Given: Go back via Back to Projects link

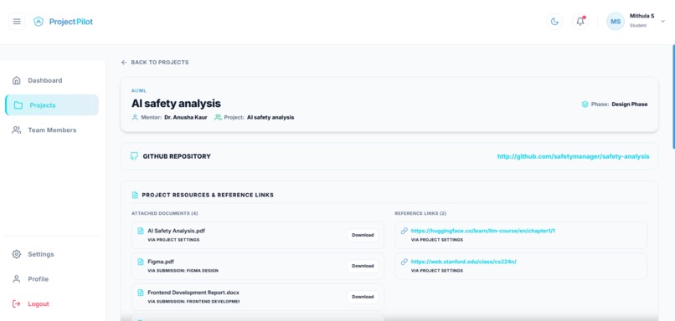Looking at the screenshot, I should (x=155, y=63).
